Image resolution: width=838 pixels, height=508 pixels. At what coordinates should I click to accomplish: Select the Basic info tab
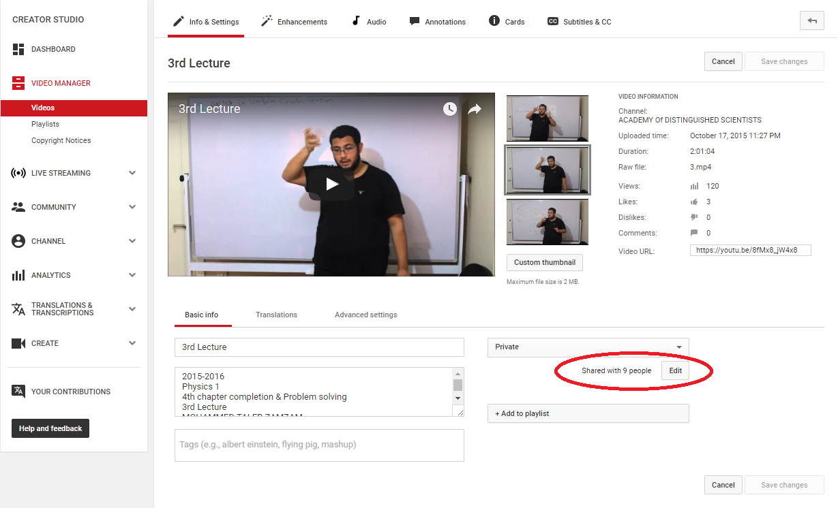201,315
